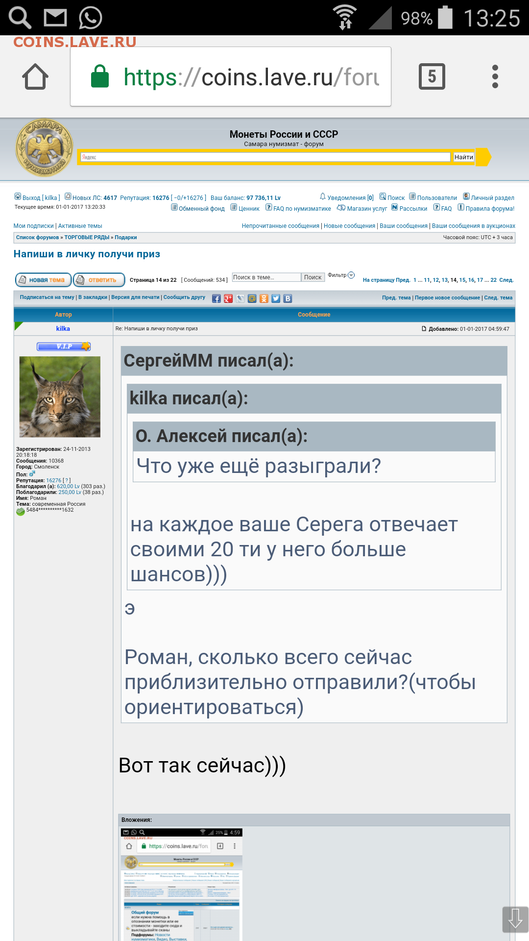Open the topic title Напиши в личку получи приз
The width and height of the screenshot is (529, 941).
[x=87, y=254]
